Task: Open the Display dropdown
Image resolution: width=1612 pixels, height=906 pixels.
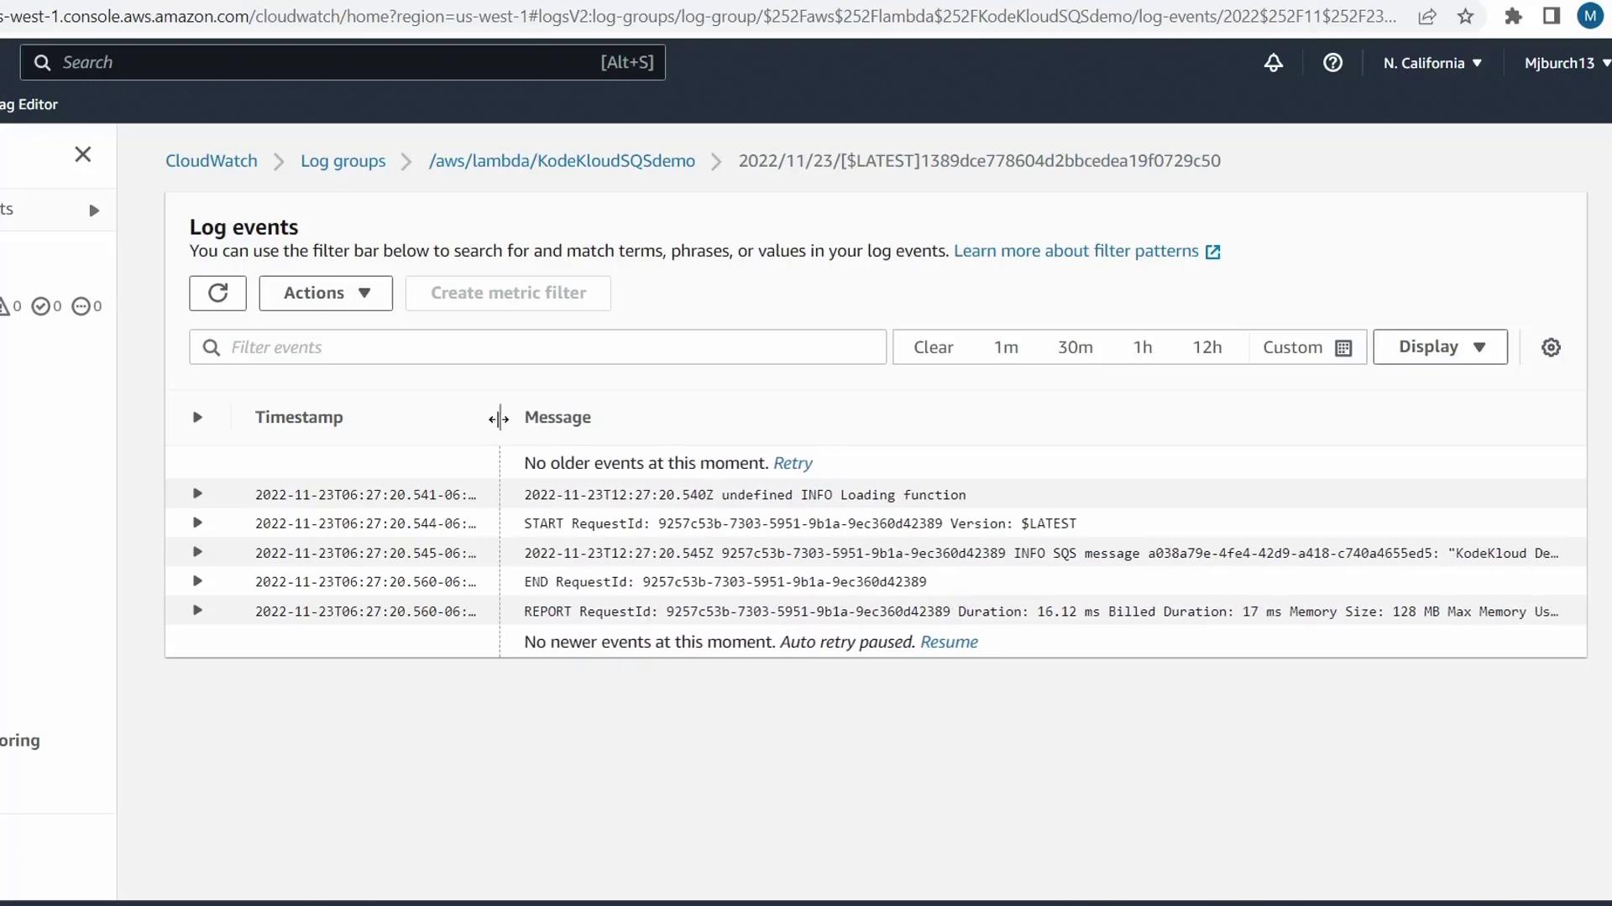Action: click(x=1440, y=347)
